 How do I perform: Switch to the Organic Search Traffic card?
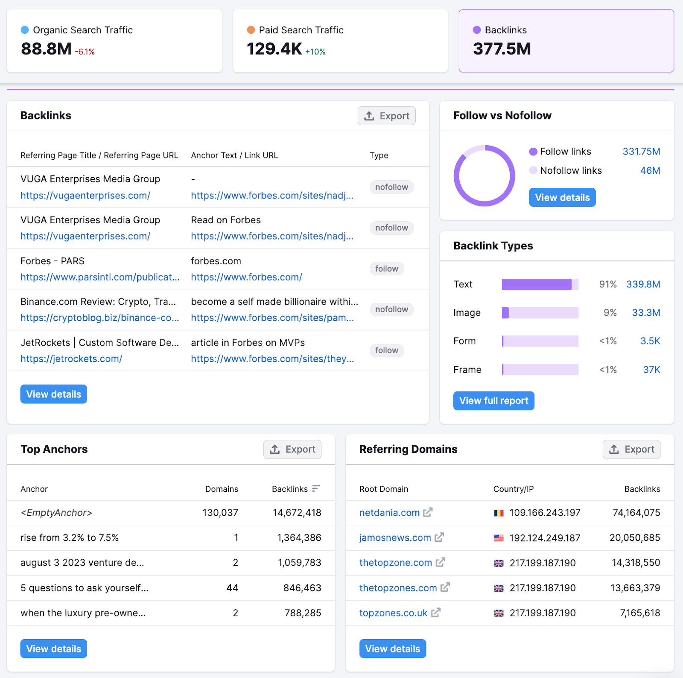click(114, 41)
